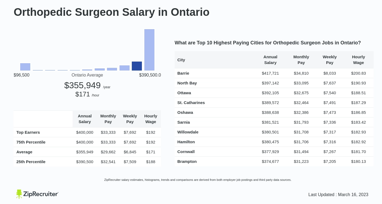Click the ZipRecruiter logo
The height and width of the screenshot is (204, 382).
37,194
